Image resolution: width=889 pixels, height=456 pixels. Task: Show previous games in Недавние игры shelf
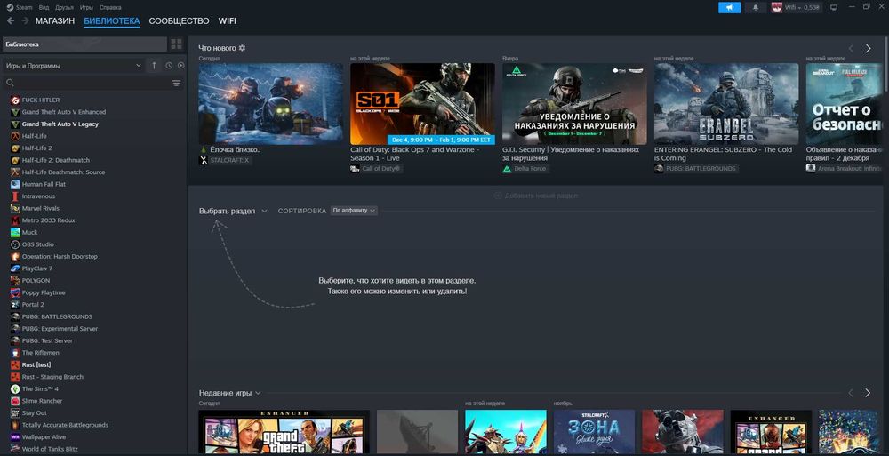tap(851, 393)
